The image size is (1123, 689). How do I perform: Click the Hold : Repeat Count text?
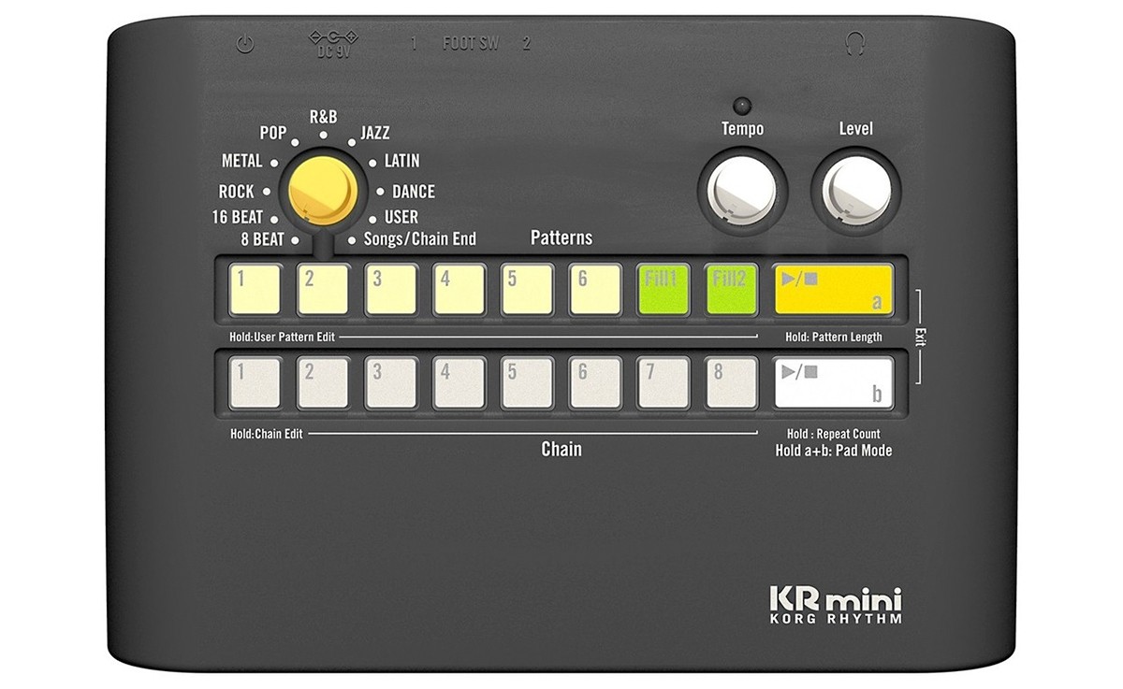pyautogui.click(x=833, y=434)
